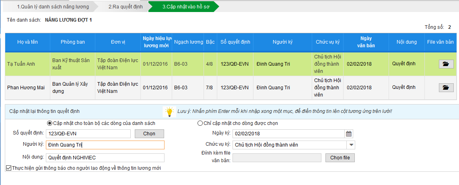Click 123/QĐ-EVN cell in Phan Hương Mai row

(x=235, y=87)
